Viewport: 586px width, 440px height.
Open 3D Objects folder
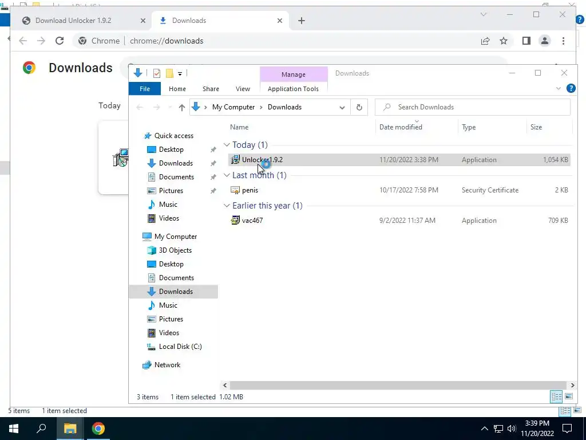(x=175, y=250)
